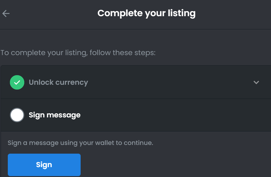Screen dimensions: 271x177
Task: Select the white circle next to Sign message
Action: pos(17,115)
